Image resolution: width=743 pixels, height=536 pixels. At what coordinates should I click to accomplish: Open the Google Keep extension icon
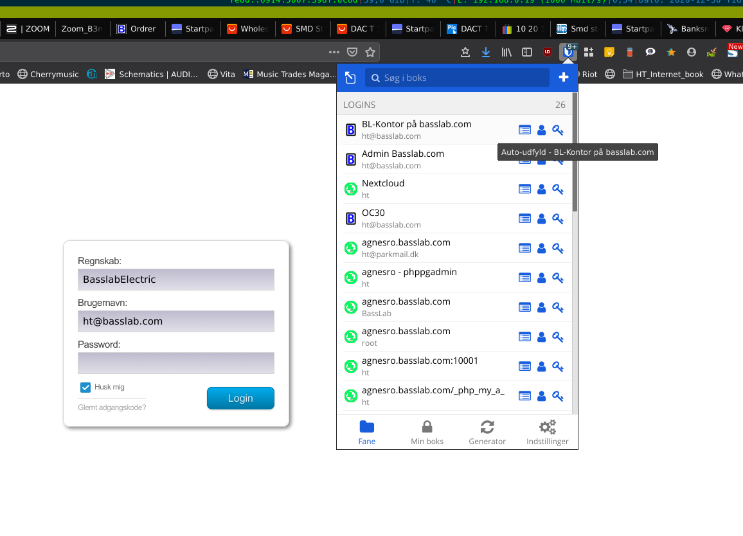[x=609, y=53]
